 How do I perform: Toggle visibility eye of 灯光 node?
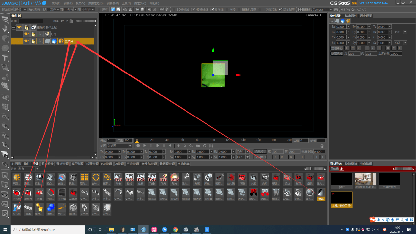[x=27, y=34]
